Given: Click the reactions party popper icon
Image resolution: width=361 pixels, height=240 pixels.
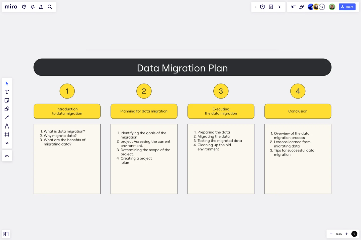Looking at the screenshot, I should pos(302,7).
